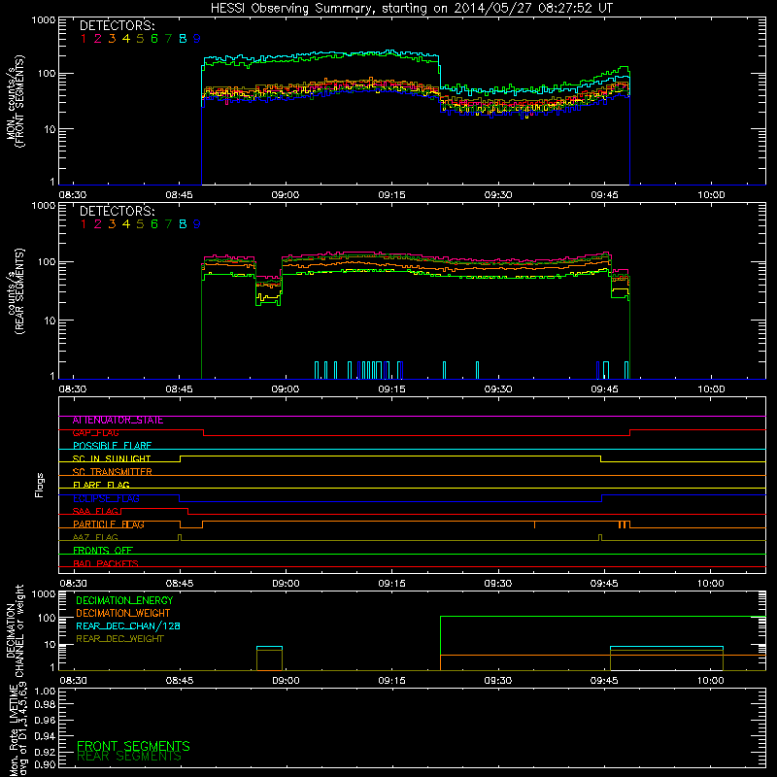Click the 0.98 value on livetime axis
The image size is (777, 777).
(45, 705)
